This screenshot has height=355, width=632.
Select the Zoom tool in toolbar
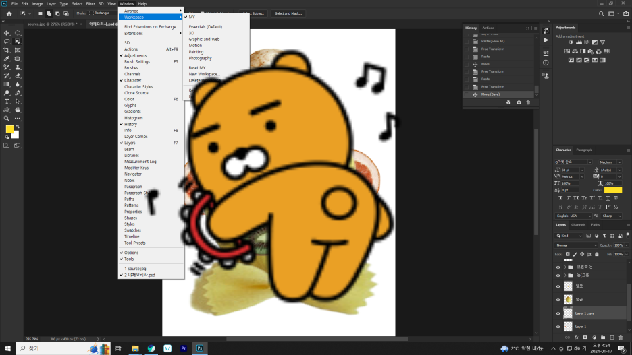click(x=7, y=119)
